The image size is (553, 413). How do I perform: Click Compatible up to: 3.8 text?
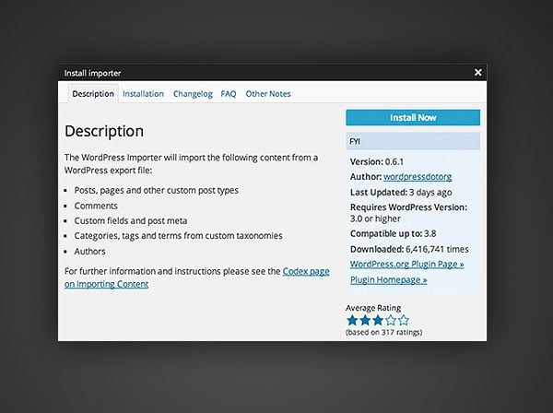pyautogui.click(x=394, y=234)
